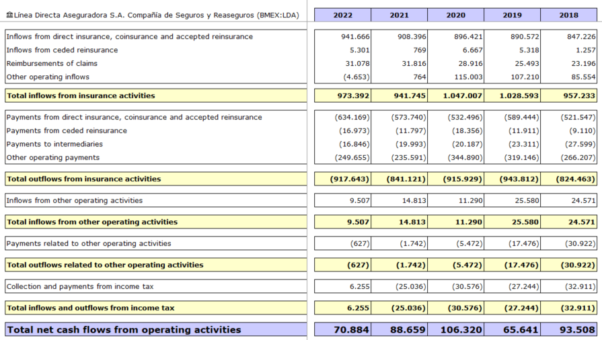Click the 973.392 total inflows value

point(353,95)
